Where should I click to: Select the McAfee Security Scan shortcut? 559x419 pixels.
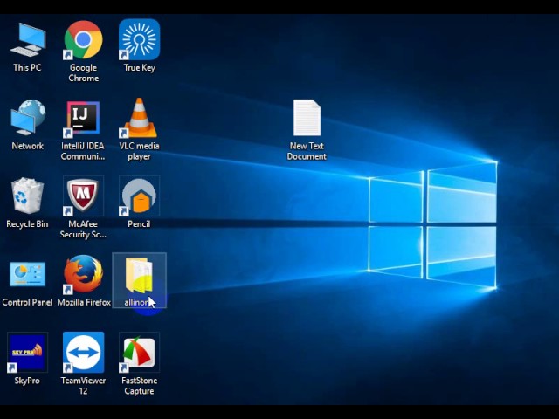[x=83, y=196]
